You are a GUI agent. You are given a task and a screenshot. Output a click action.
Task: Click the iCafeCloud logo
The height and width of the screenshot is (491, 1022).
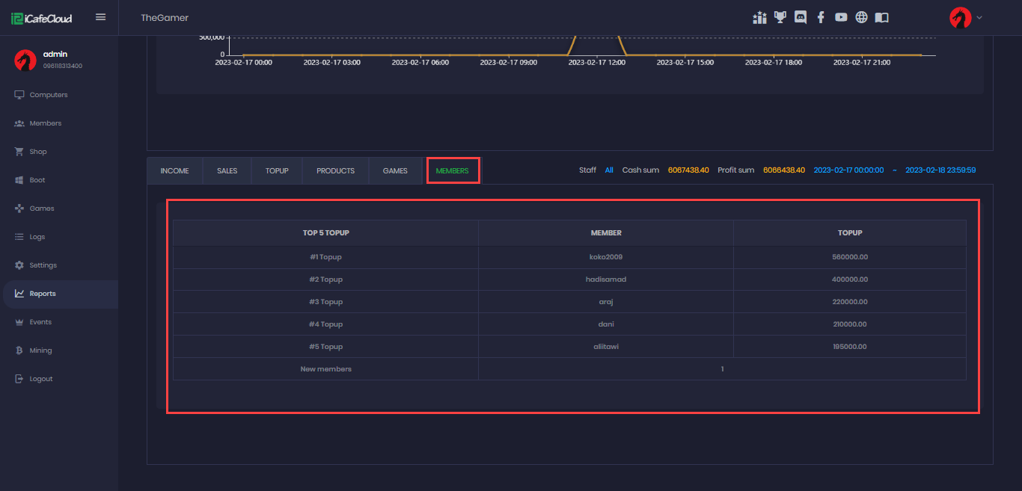pyautogui.click(x=42, y=18)
